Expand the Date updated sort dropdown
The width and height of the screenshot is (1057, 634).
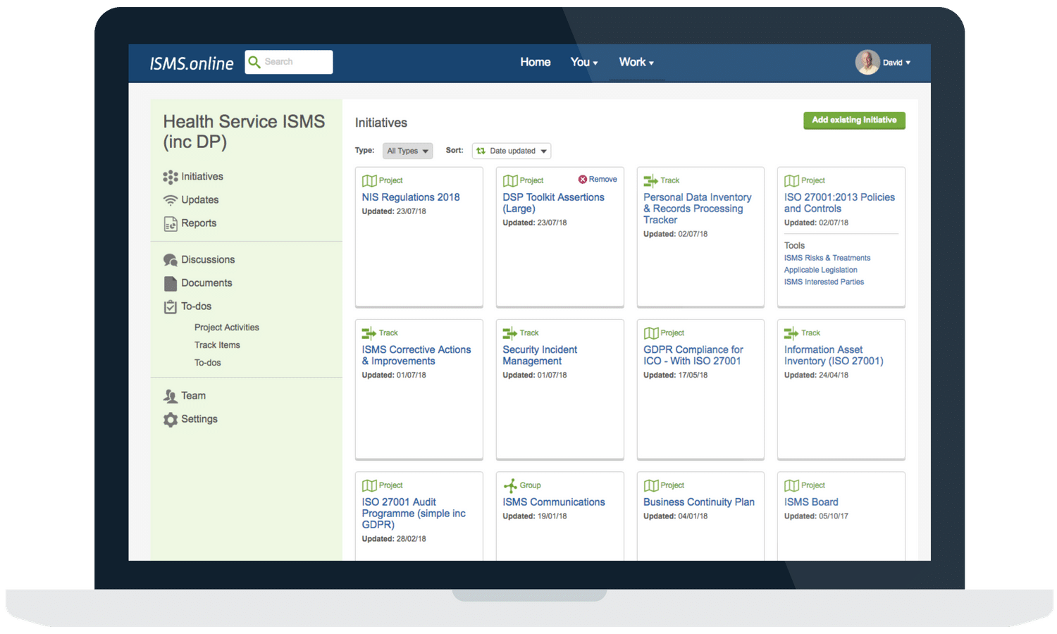512,151
